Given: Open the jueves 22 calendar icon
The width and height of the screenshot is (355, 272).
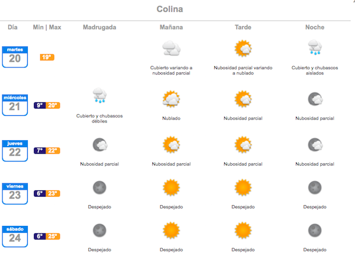Looking at the screenshot, I should tap(15, 151).
